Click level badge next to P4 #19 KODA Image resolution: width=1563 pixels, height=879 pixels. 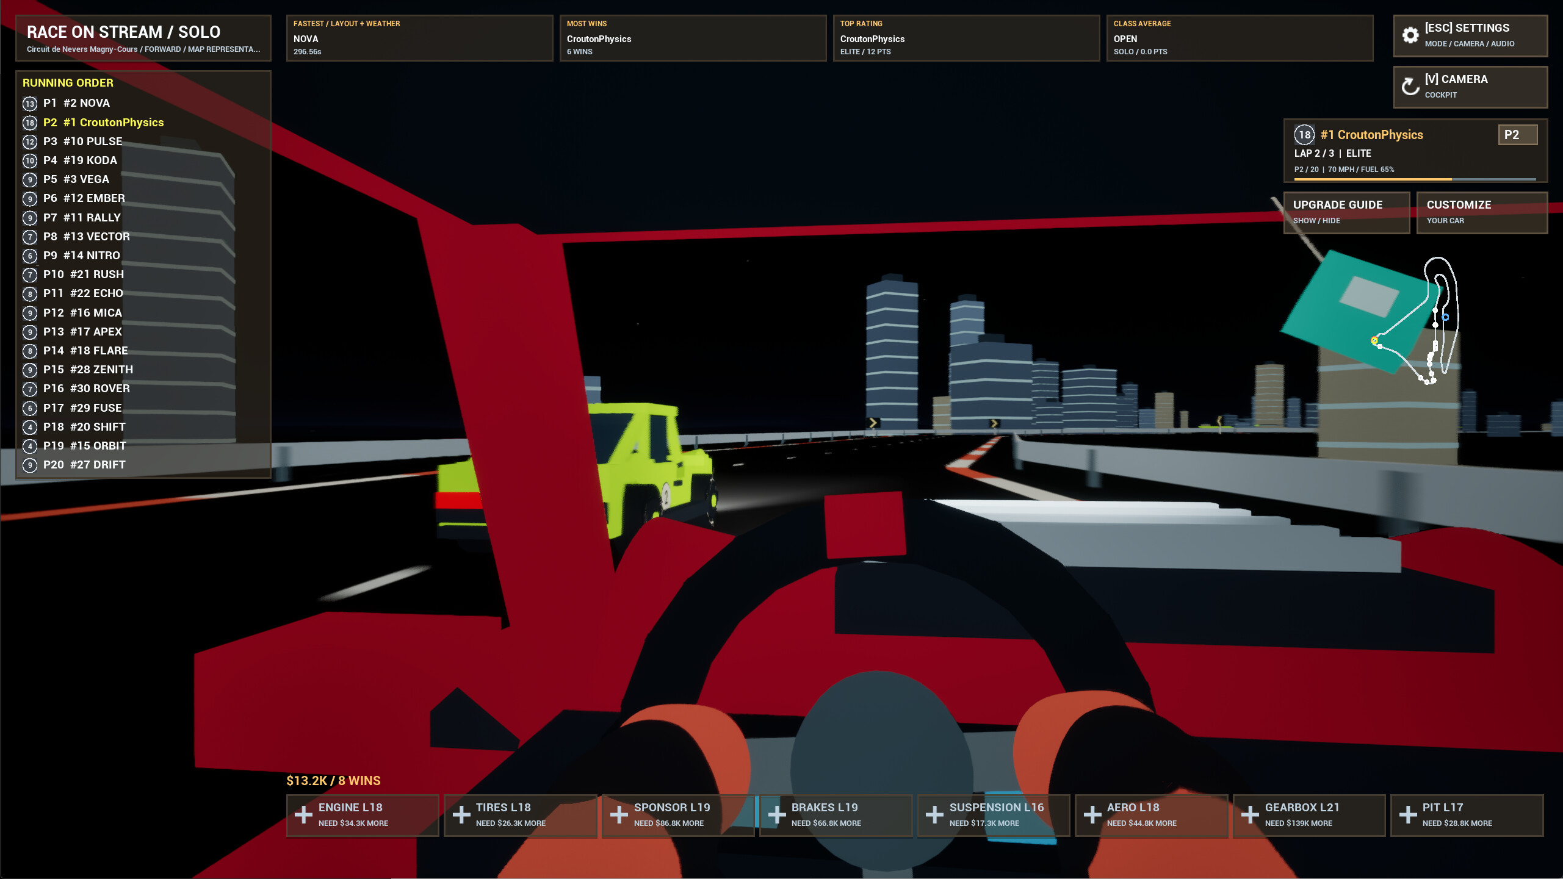click(x=30, y=160)
